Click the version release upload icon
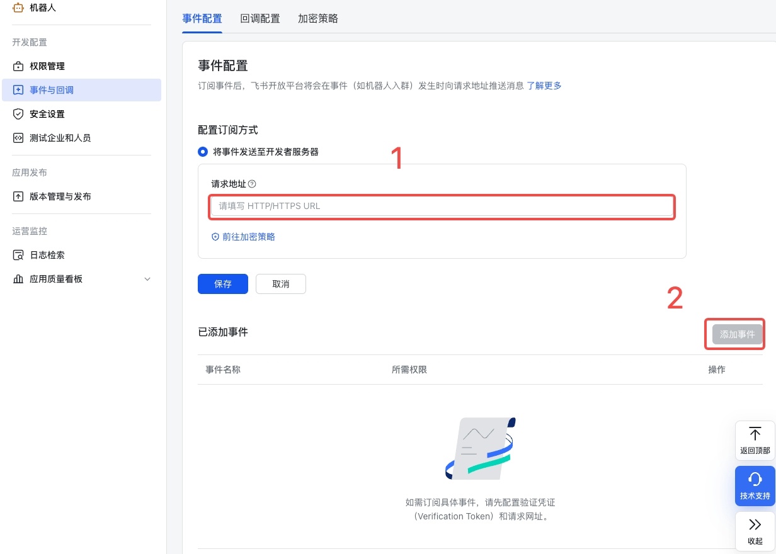776x554 pixels. 18,196
